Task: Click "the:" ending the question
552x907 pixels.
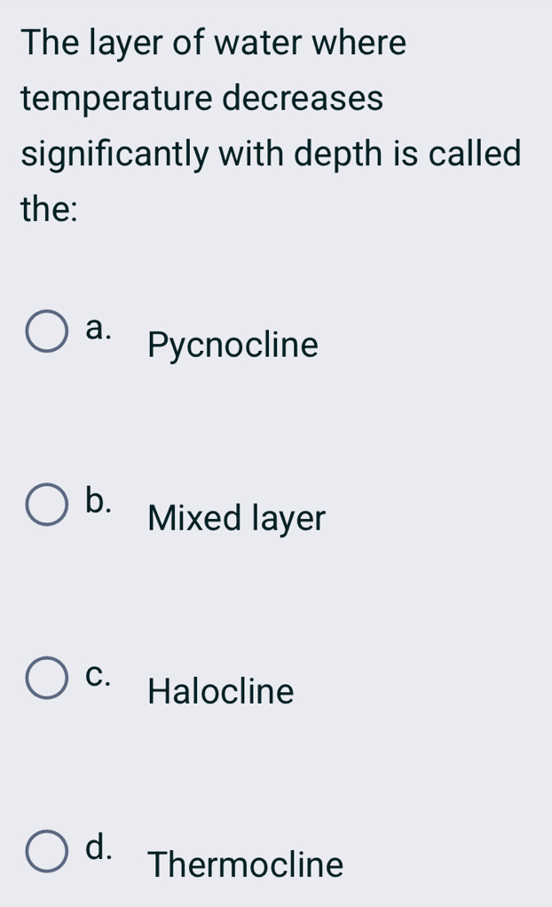Action: 50,211
